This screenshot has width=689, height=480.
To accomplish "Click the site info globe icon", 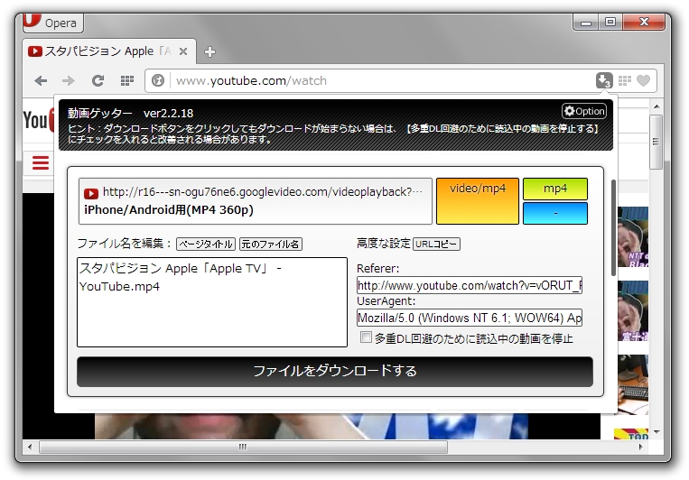I will 158,81.
